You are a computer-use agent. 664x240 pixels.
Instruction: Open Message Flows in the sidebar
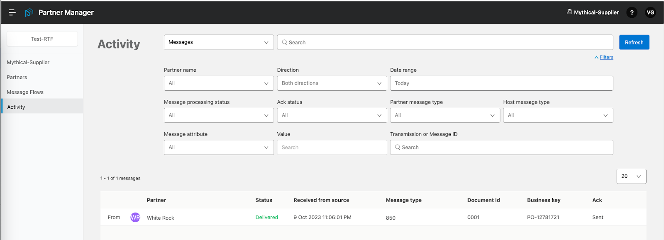[25, 92]
